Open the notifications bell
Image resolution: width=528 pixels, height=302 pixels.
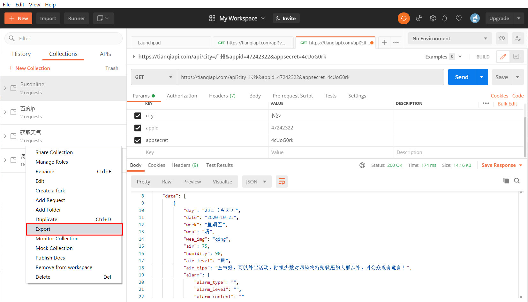445,19
